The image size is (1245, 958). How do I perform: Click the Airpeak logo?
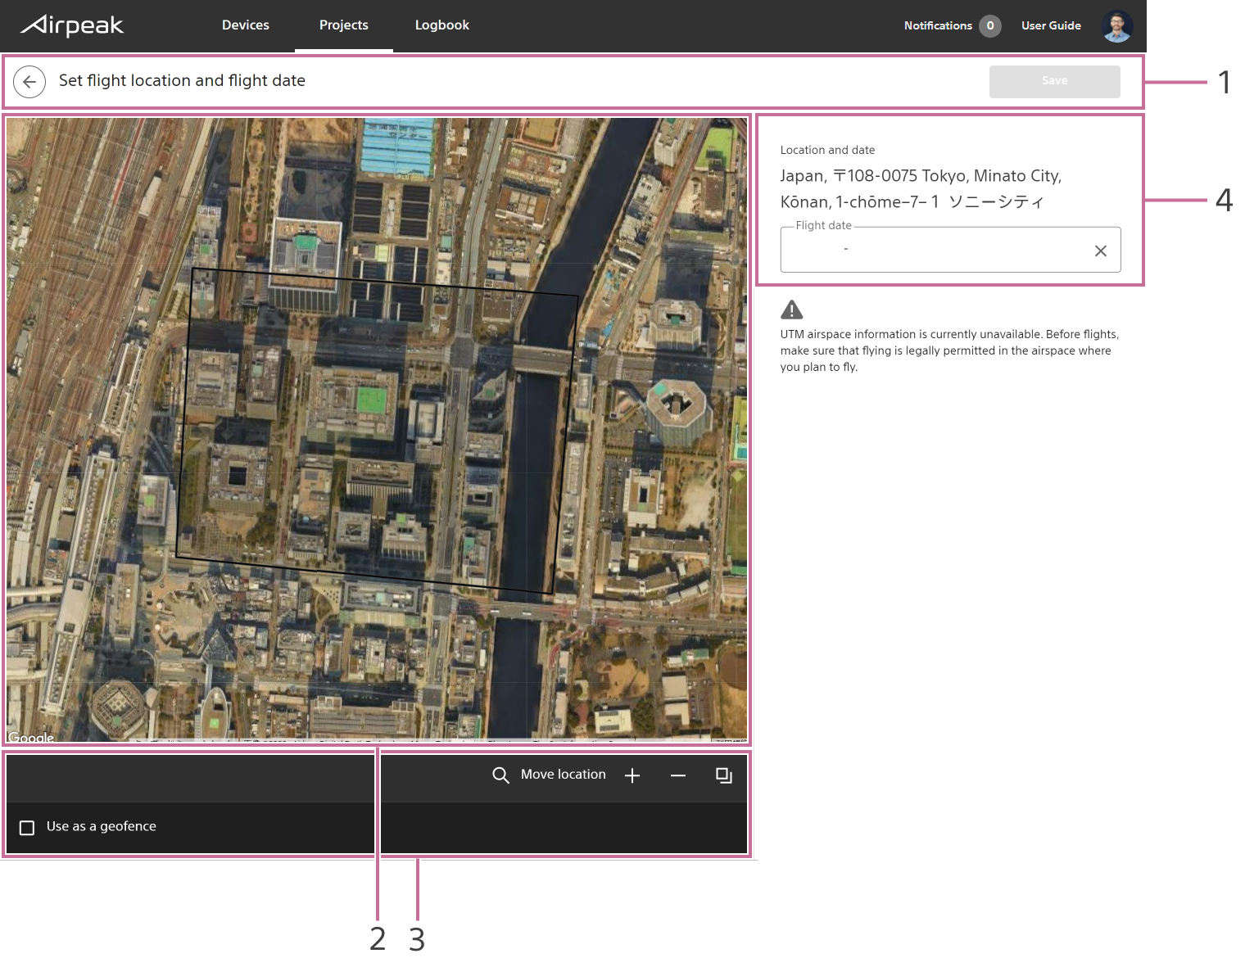72,25
